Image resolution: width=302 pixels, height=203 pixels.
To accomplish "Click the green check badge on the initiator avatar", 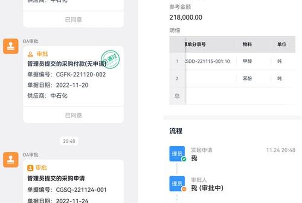I will click(x=184, y=159).
